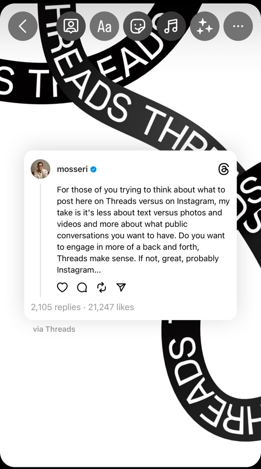This screenshot has width=261, height=469.
Task: Like the post with the heart icon
Action: point(62,287)
